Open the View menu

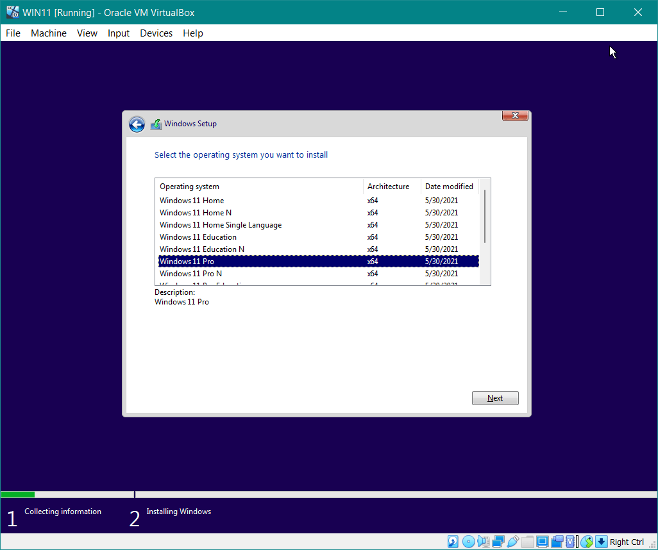(87, 33)
